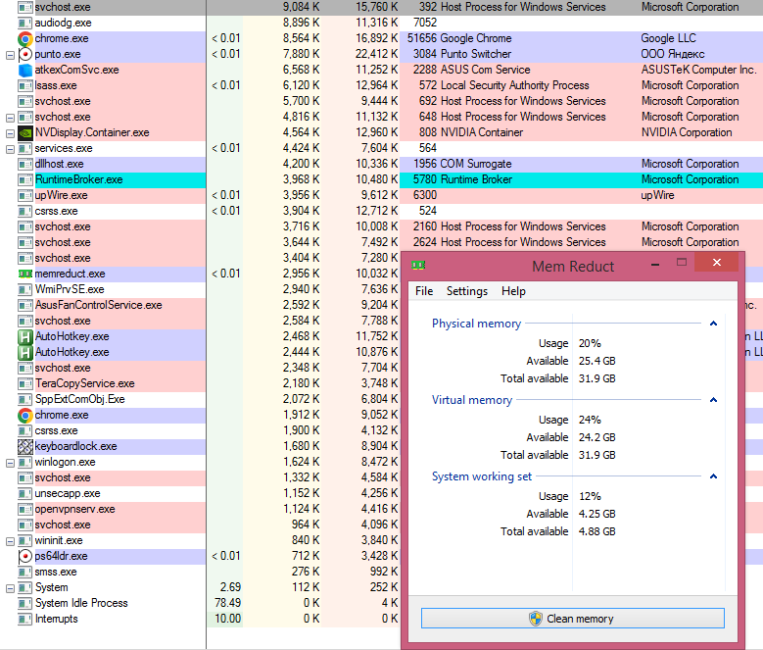
Task: Click the ps64ldr.exe red dot icon
Action: [x=25, y=556]
